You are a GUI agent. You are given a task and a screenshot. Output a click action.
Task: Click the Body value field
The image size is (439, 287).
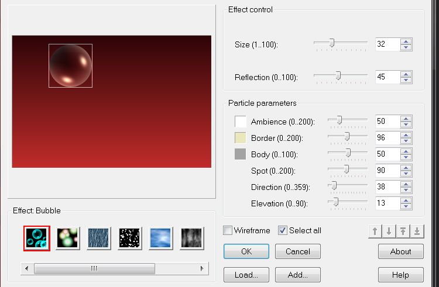pos(387,154)
